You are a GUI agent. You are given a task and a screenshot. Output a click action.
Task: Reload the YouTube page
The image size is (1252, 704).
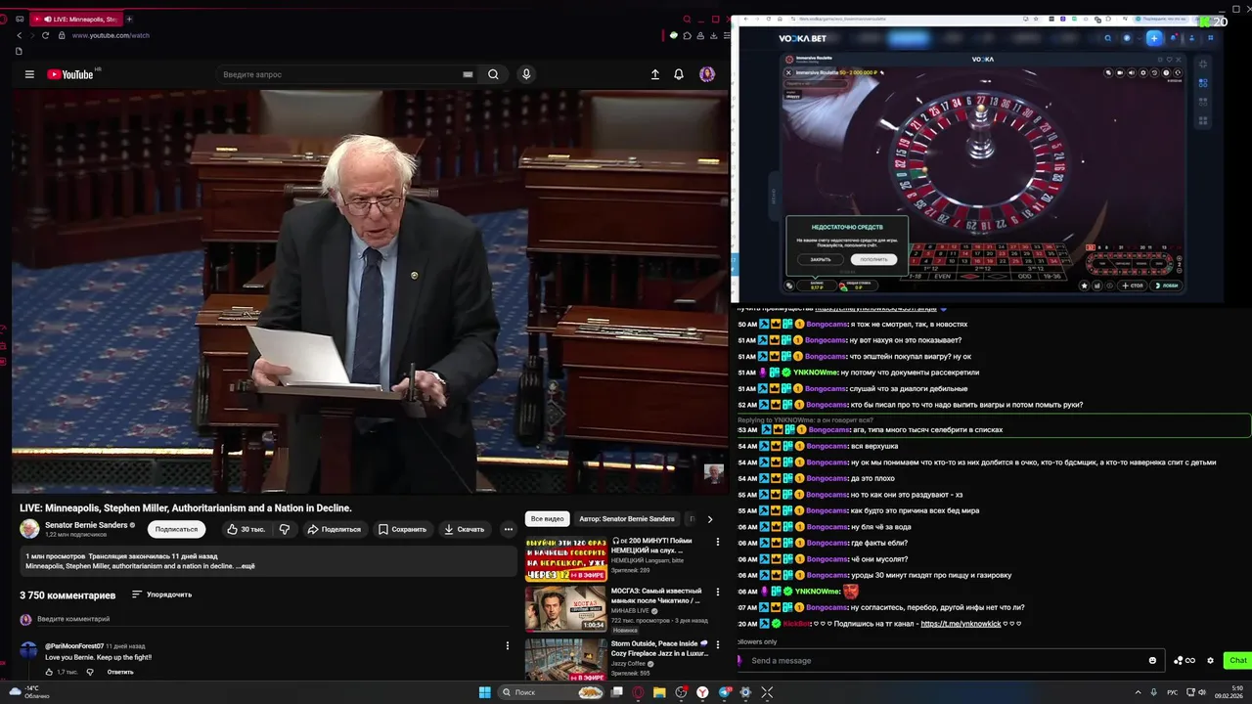pos(45,35)
